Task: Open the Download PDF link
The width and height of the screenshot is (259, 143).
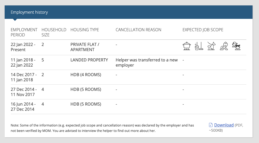Action: (x=224, y=125)
